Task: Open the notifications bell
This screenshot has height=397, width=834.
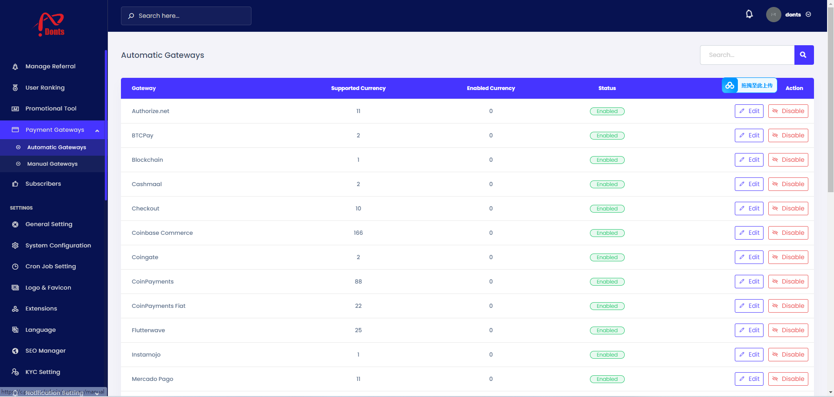Action: coord(749,14)
